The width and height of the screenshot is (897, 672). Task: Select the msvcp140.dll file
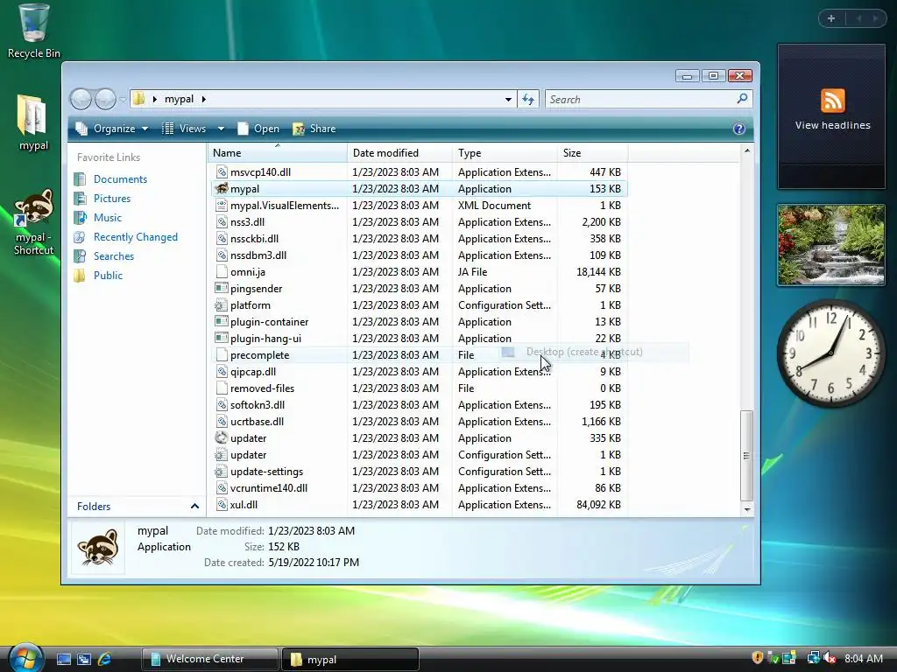(420, 172)
